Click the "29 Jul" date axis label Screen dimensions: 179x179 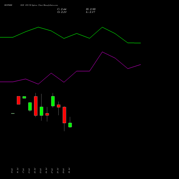click(x=63, y=171)
